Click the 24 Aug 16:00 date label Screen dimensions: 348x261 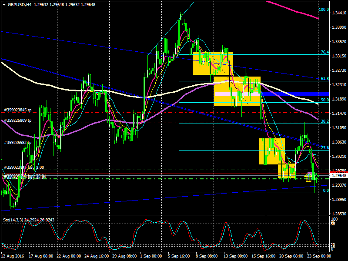[97, 256]
